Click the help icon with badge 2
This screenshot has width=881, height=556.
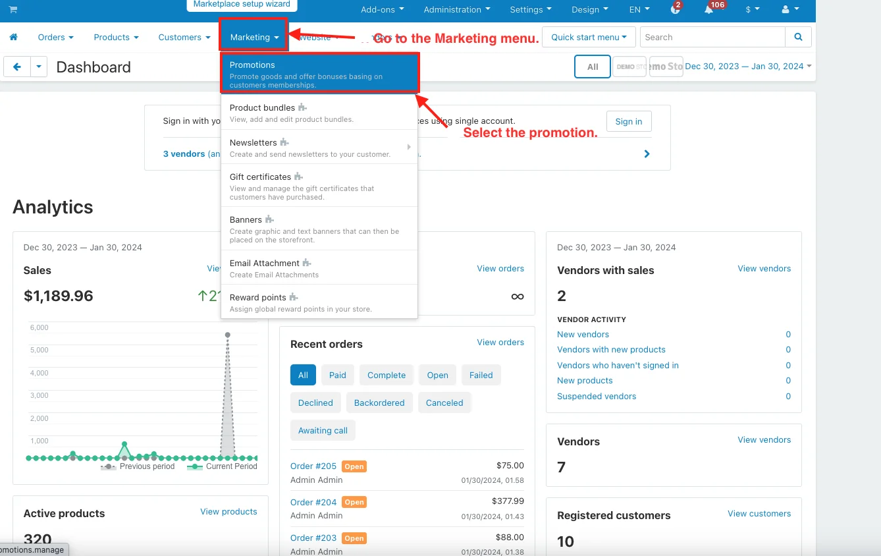[x=675, y=10]
